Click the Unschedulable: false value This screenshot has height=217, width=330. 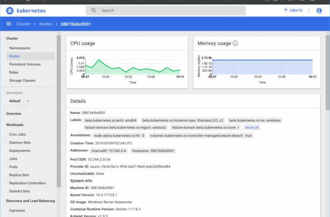coord(100,173)
